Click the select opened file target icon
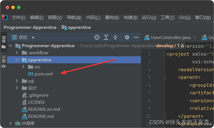Viewport: 214px width, 128px height. pyautogui.click(x=97, y=37)
